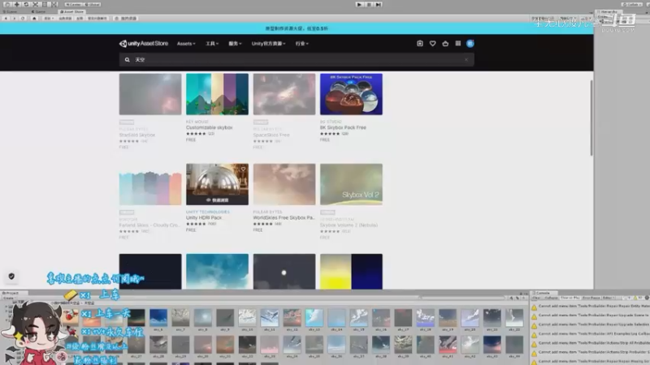650x365 pixels.
Task: Select the Rotate tool in Unity toolbar
Action: 26,4
